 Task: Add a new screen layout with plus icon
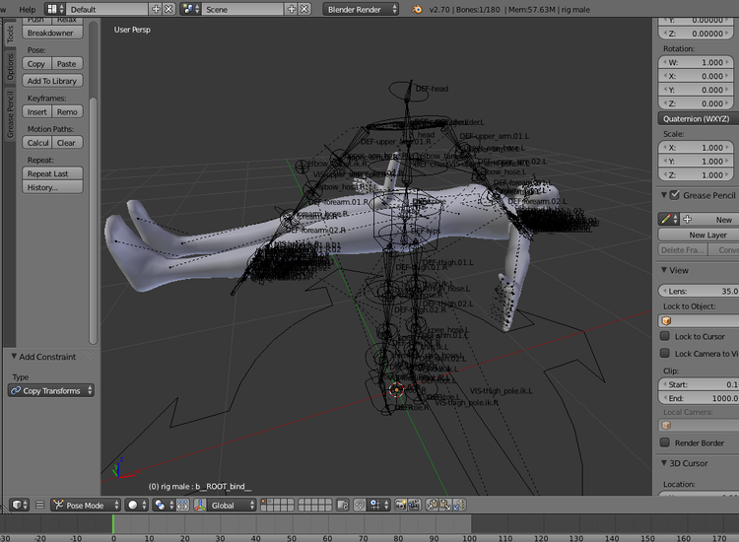[x=156, y=9]
